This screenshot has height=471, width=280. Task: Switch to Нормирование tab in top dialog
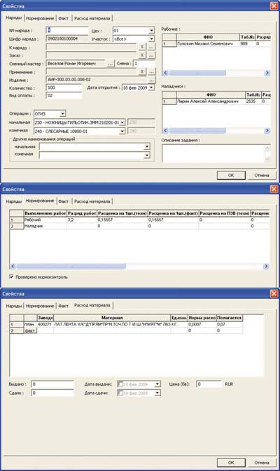pyautogui.click(x=40, y=18)
